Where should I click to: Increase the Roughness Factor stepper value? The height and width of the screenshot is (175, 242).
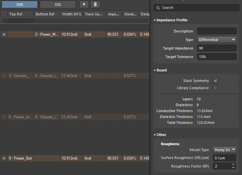[x=233, y=165]
